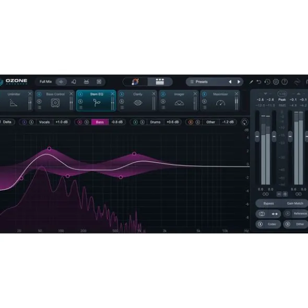
Task: Open the Dither settings
Action: pyautogui.click(x=300, y=224)
